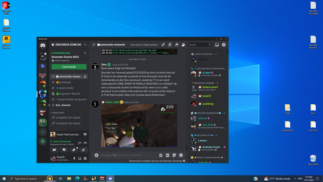Open the DISCORD.B-ZONE.RO server dropdown
The height and width of the screenshot is (182, 323).
point(69,44)
